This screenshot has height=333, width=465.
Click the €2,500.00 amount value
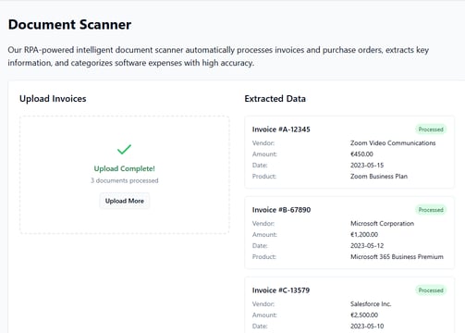coord(364,315)
